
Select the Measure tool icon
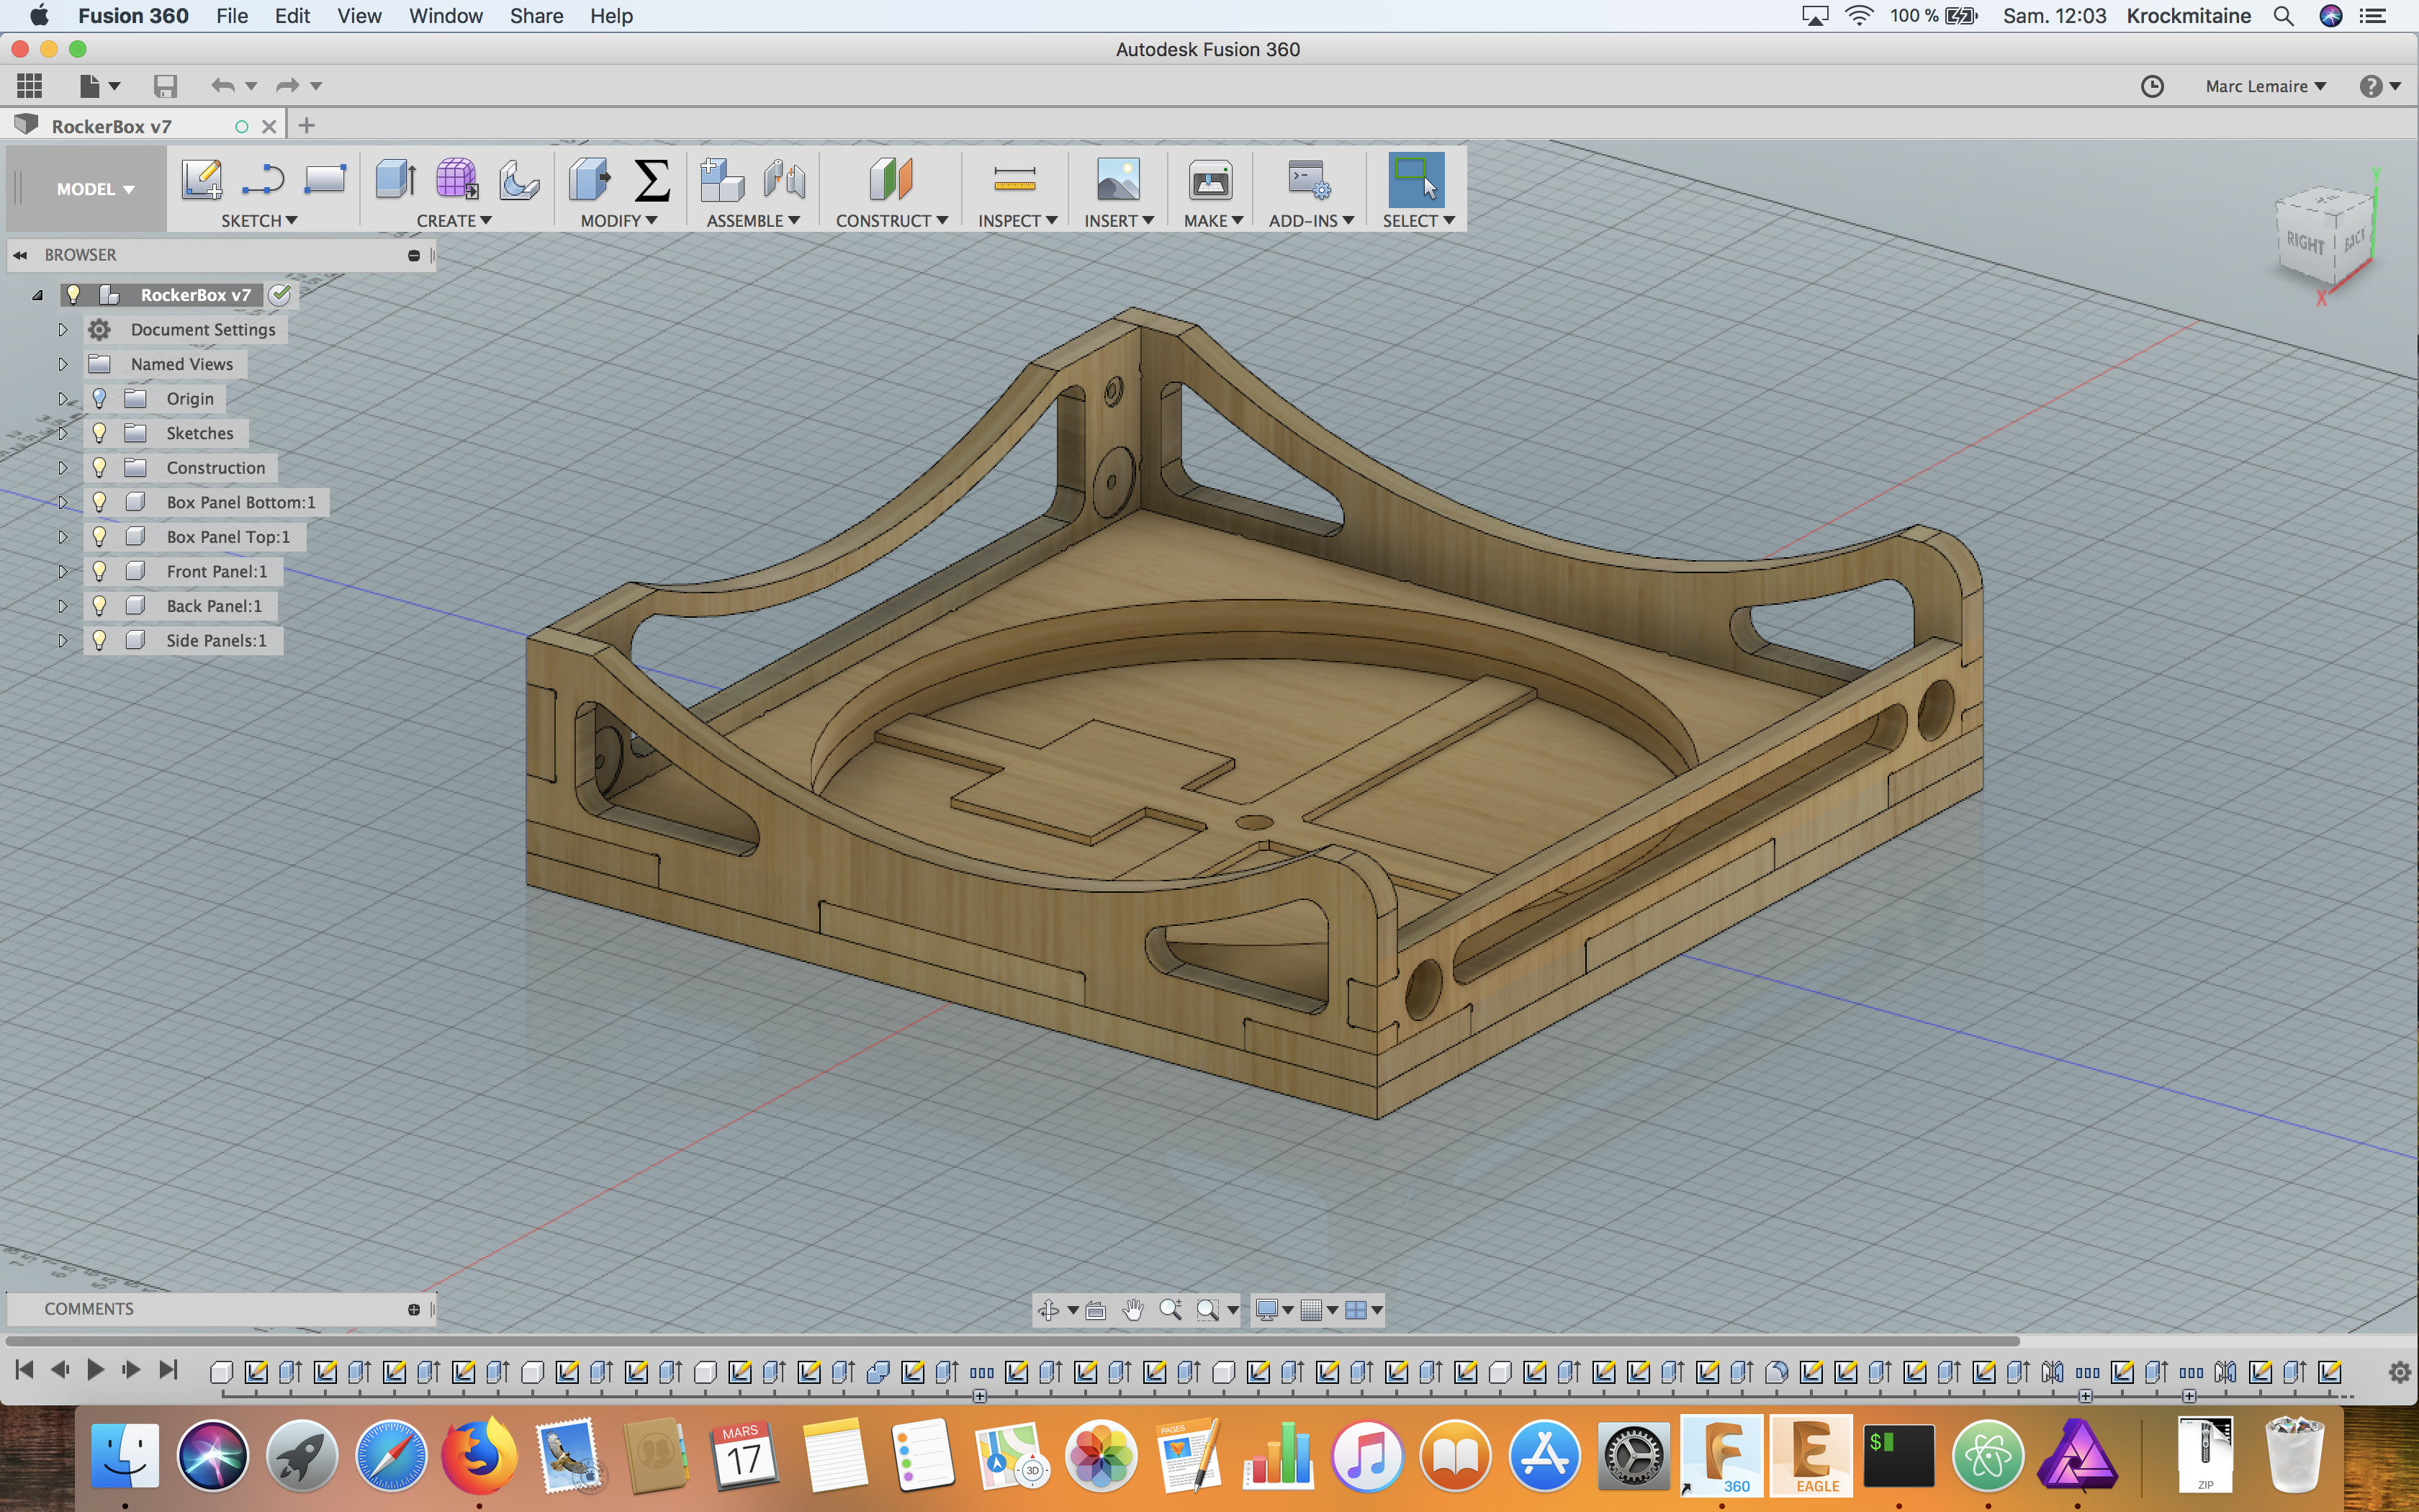[1014, 180]
